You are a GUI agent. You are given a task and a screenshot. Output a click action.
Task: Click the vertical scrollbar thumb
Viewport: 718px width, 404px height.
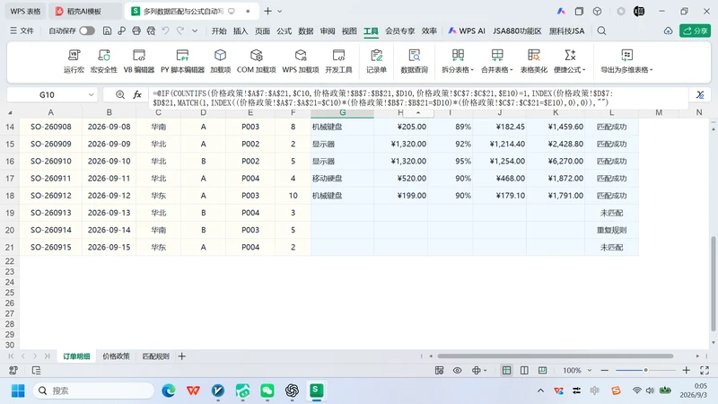point(714,283)
